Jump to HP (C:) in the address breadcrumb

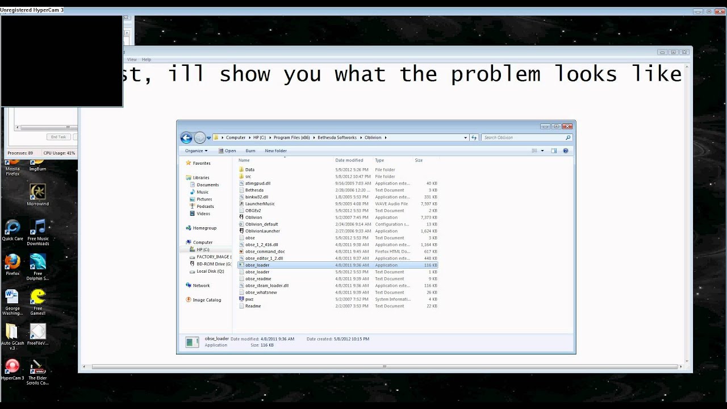click(x=260, y=137)
